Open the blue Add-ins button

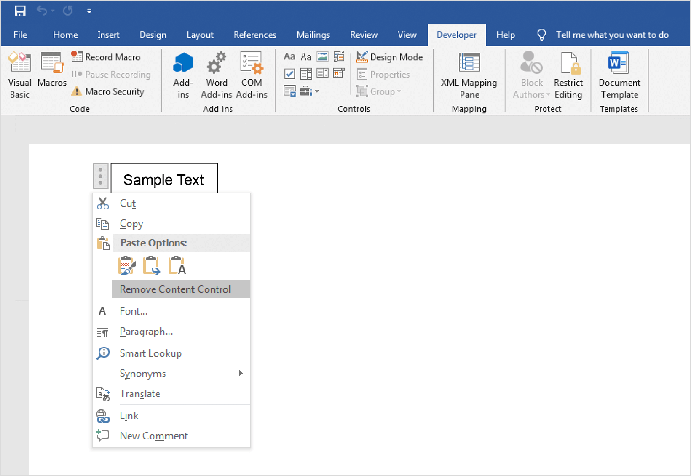[183, 76]
